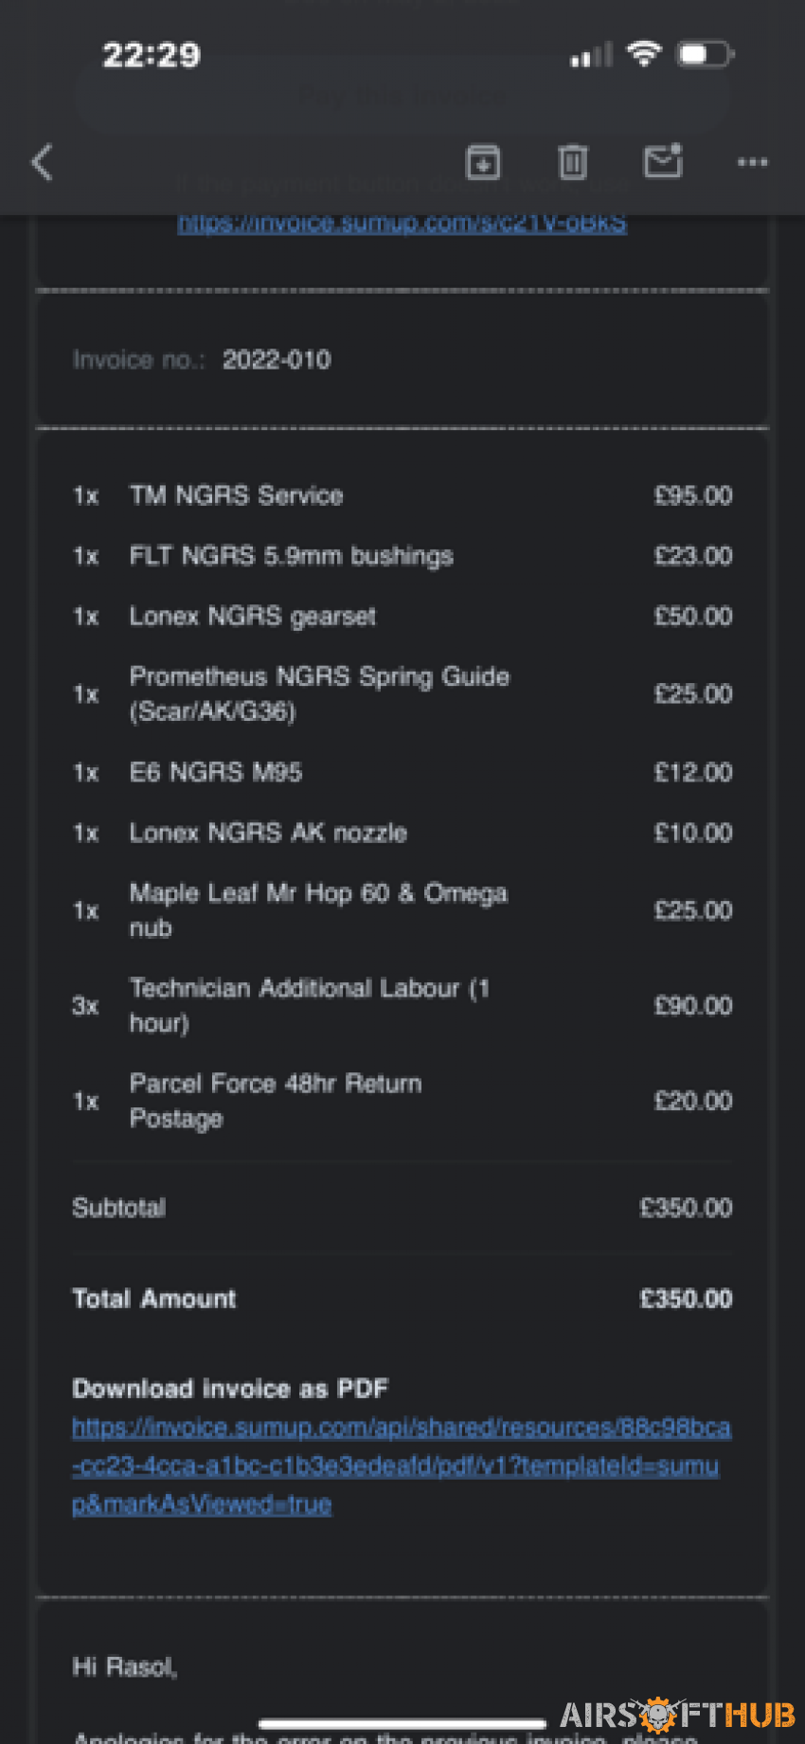
Task: Tap the Total Amount £350.00 row
Action: click(402, 1299)
